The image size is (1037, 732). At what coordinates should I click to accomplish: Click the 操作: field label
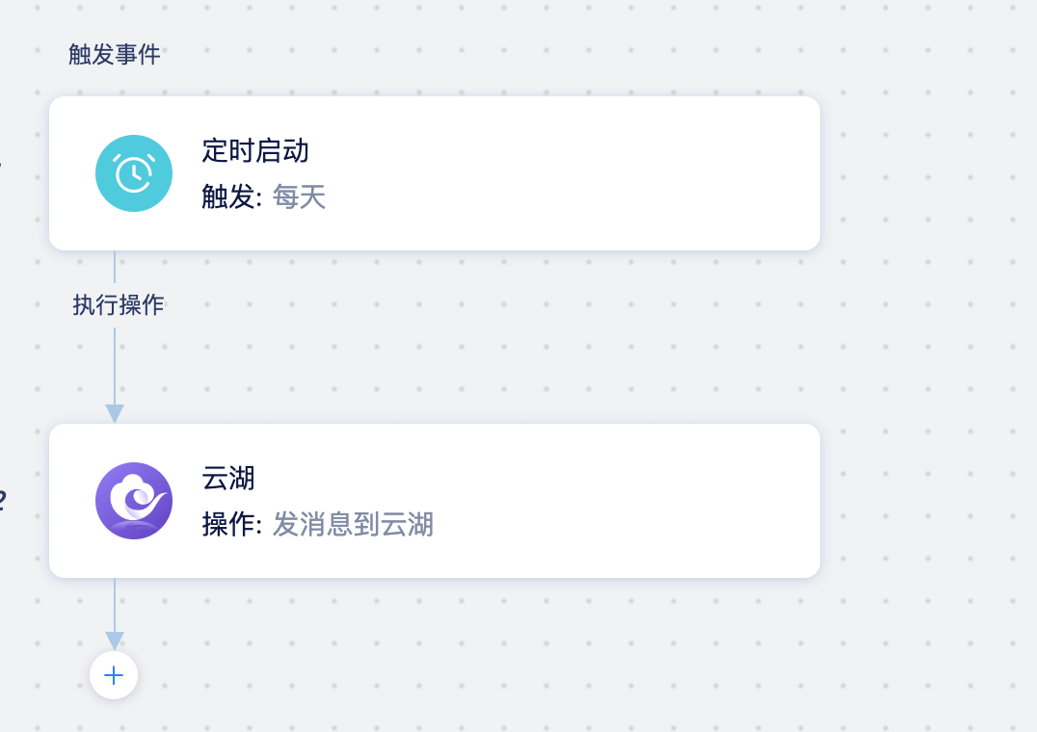232,525
